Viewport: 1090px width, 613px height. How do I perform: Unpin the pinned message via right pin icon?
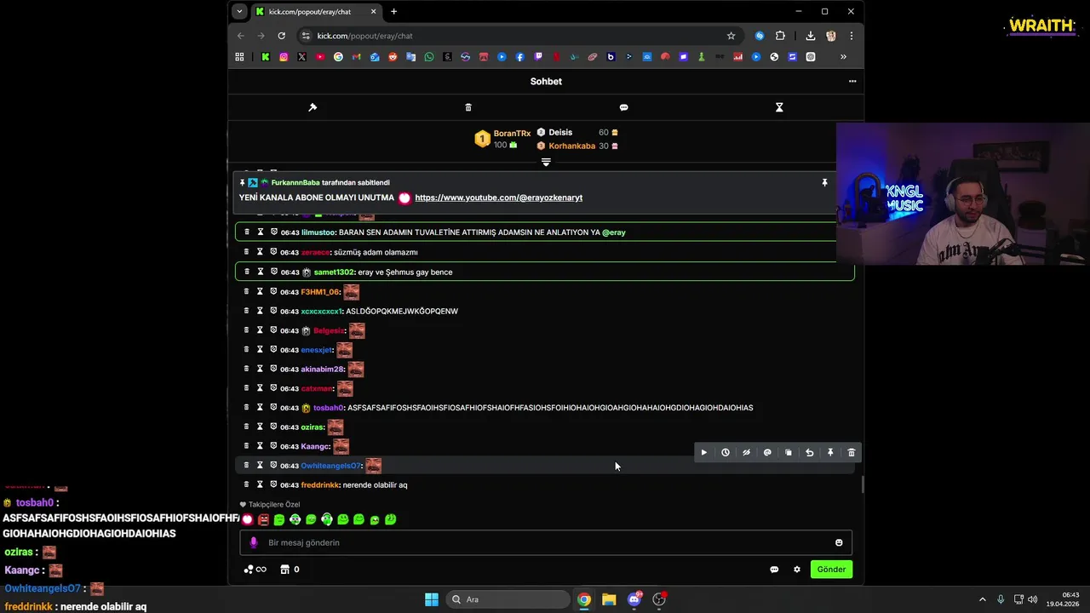click(x=824, y=183)
